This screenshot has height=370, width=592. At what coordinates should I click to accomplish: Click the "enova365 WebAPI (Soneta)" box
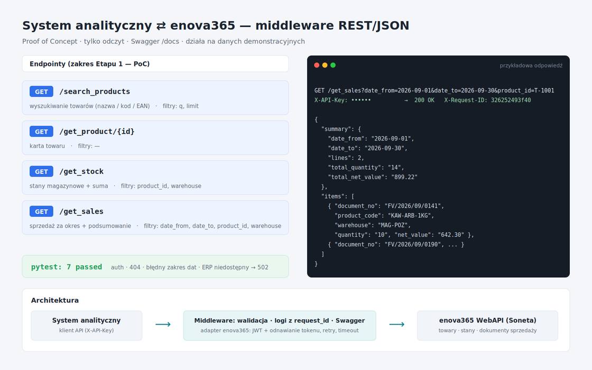coord(487,326)
